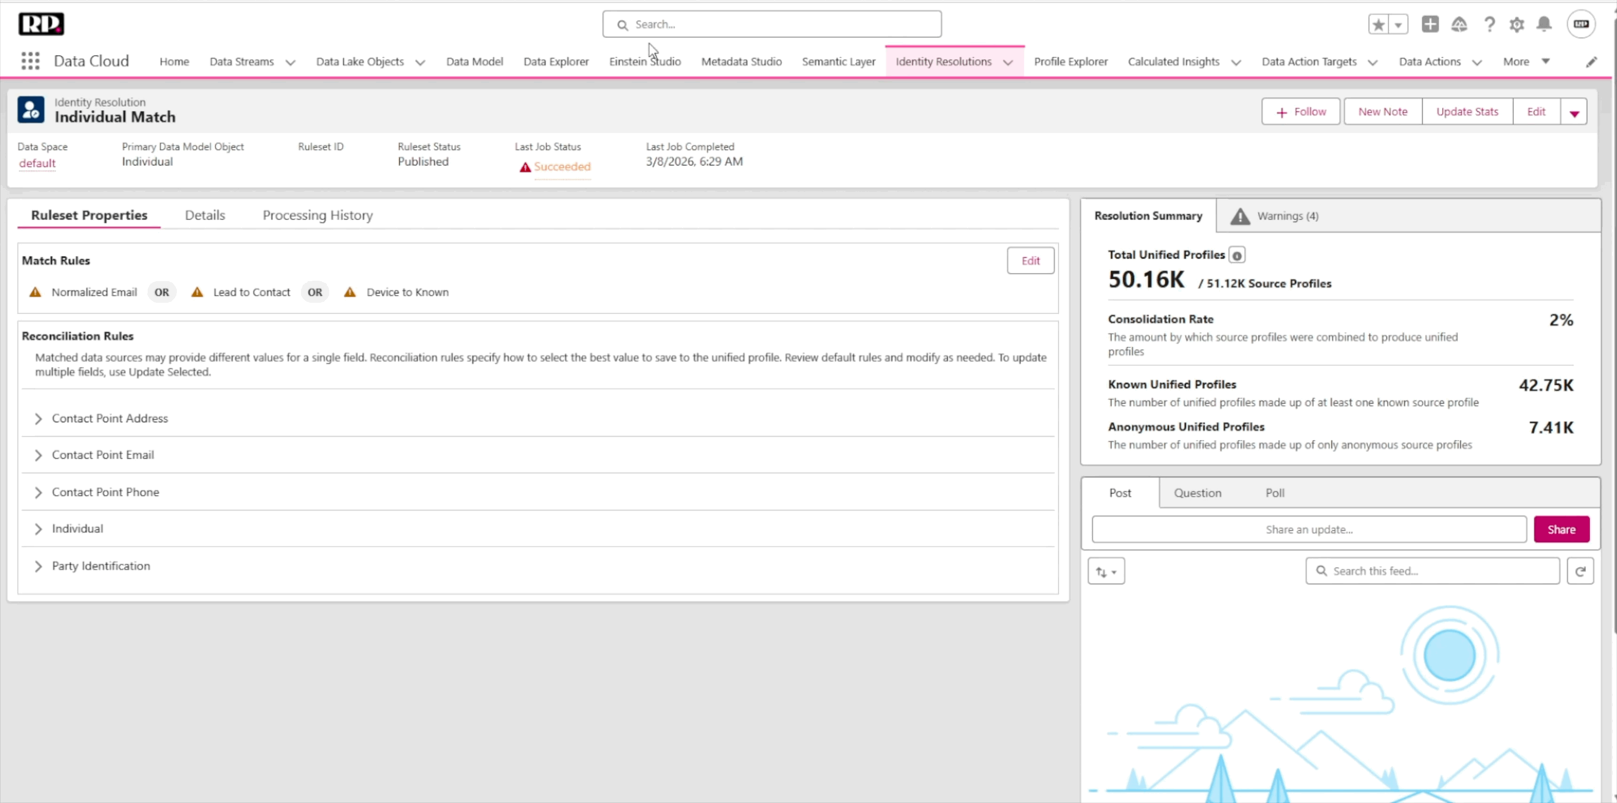Switch to the Processing History tab
Image resolution: width=1617 pixels, height=803 pixels.
click(x=317, y=215)
